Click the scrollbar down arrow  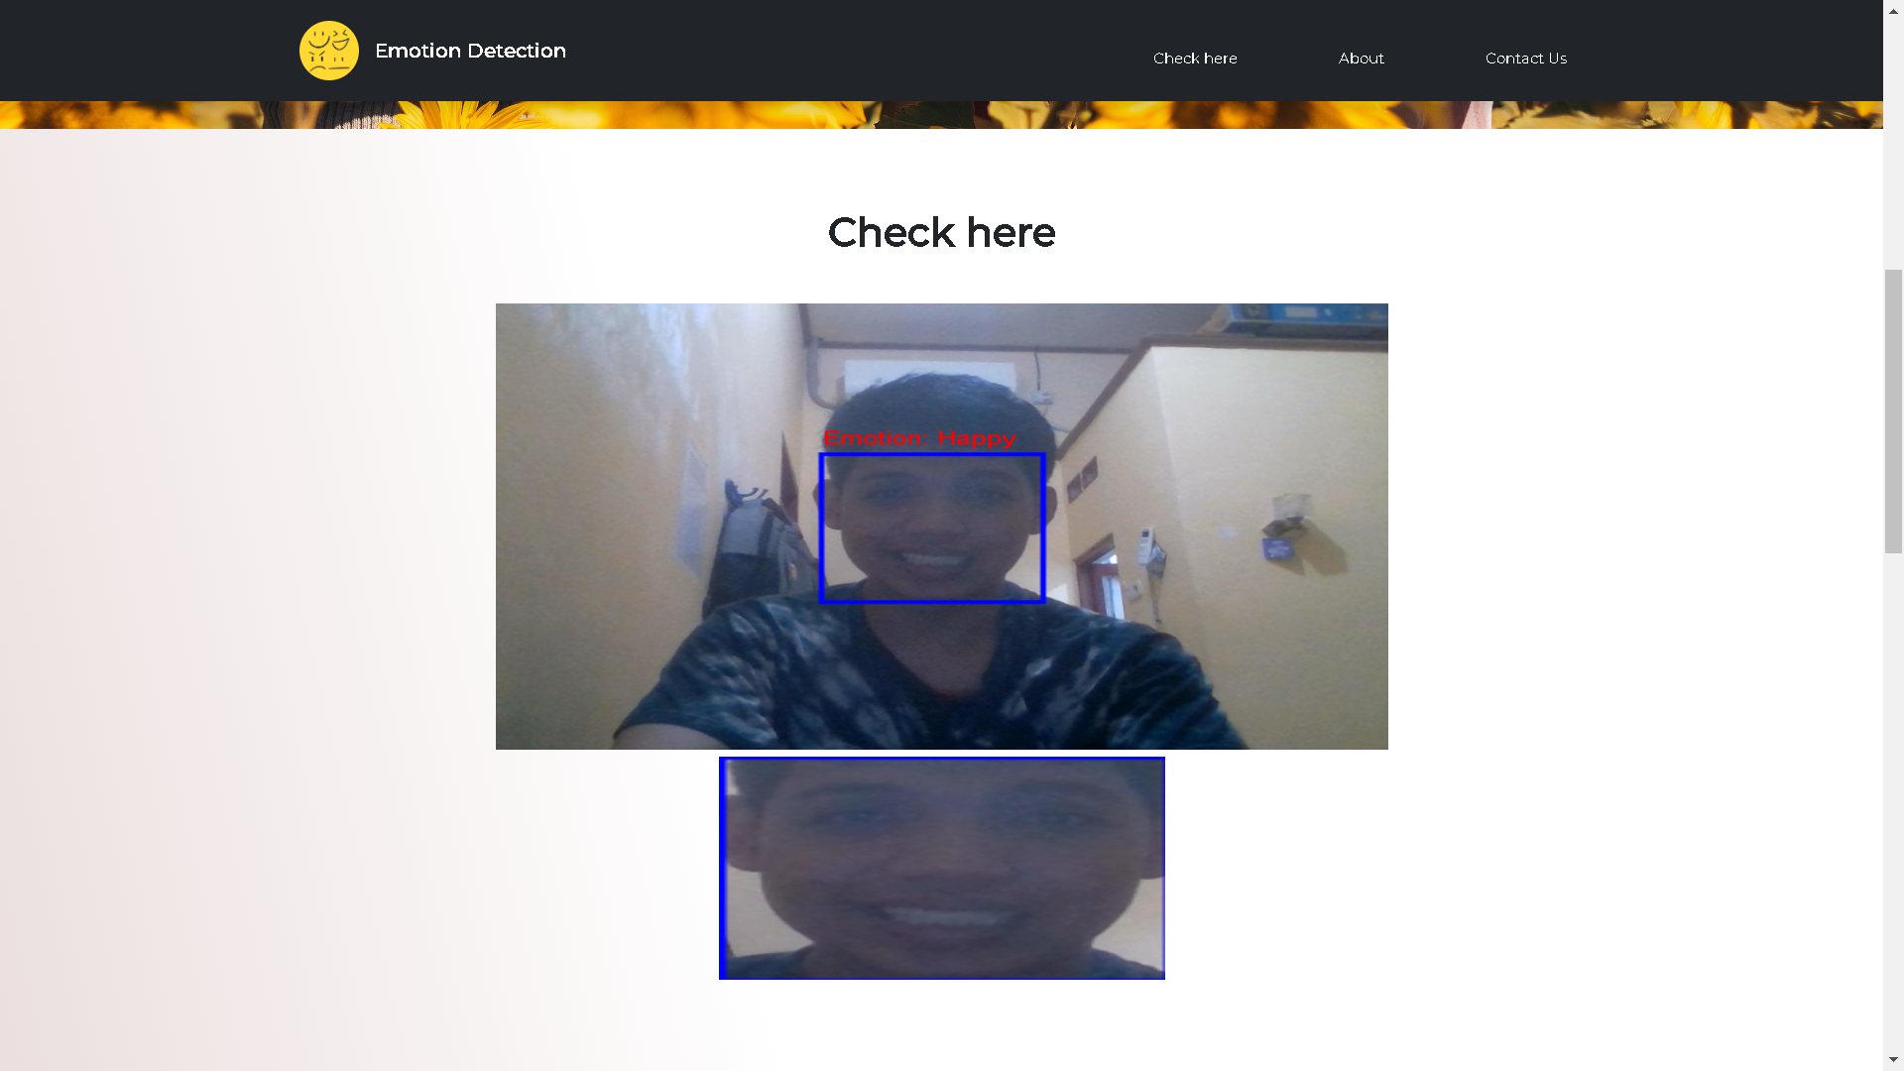[x=1892, y=1061]
